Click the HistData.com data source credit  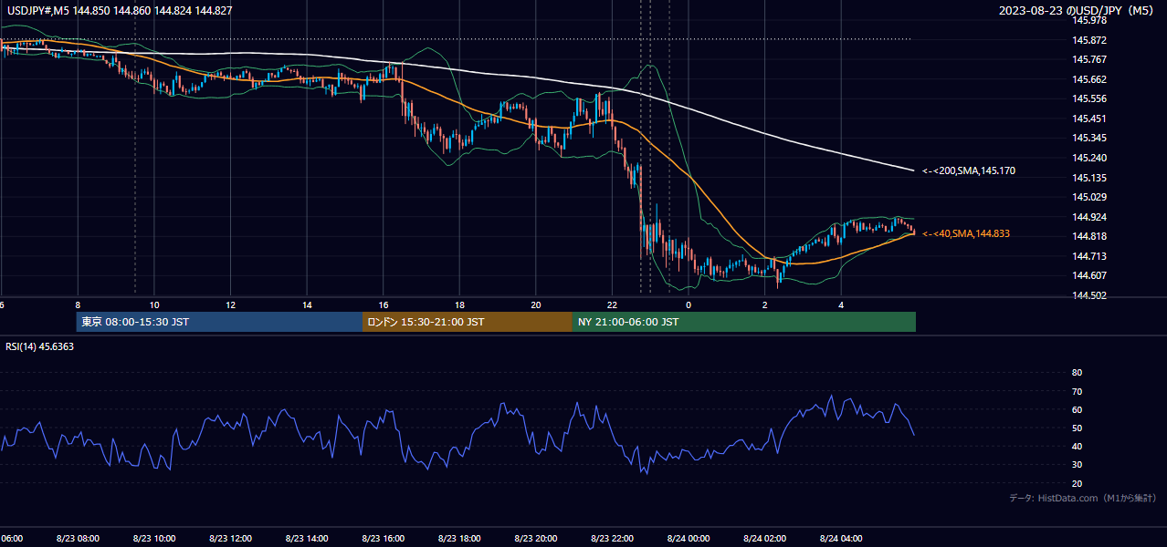point(1082,498)
